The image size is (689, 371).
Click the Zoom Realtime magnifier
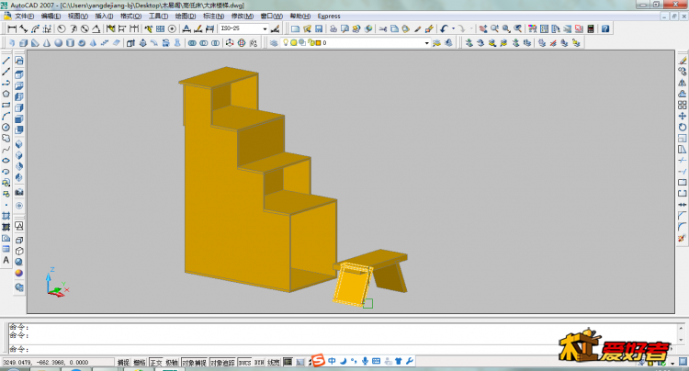click(495, 29)
